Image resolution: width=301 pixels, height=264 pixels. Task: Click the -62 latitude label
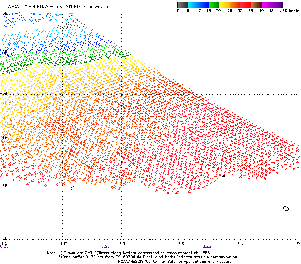(4, 52)
